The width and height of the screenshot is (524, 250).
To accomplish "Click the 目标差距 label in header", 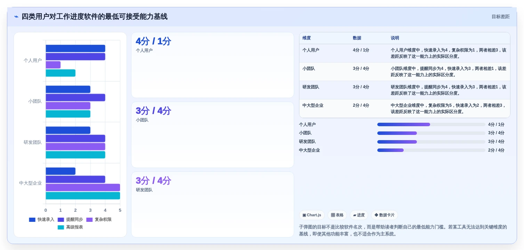I will tap(500, 17).
